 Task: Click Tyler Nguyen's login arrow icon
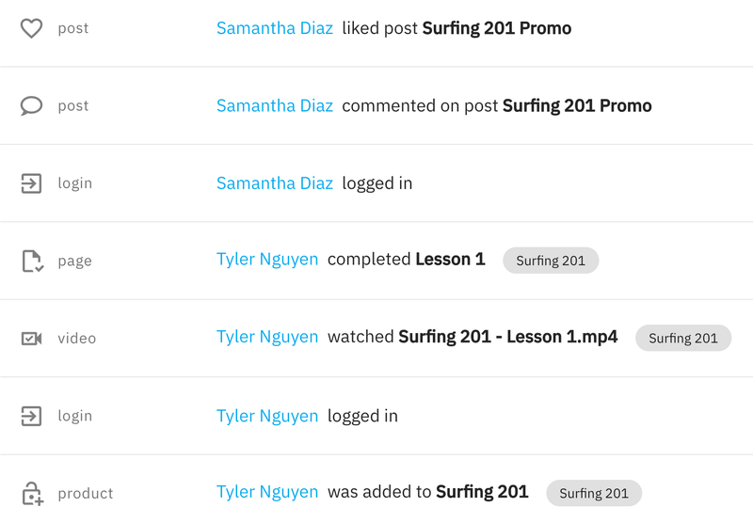[x=31, y=416]
